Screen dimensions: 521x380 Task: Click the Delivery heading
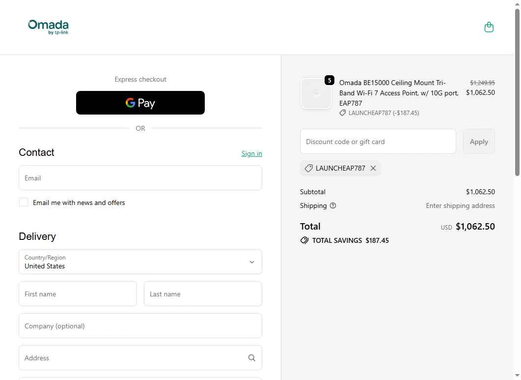pyautogui.click(x=37, y=236)
